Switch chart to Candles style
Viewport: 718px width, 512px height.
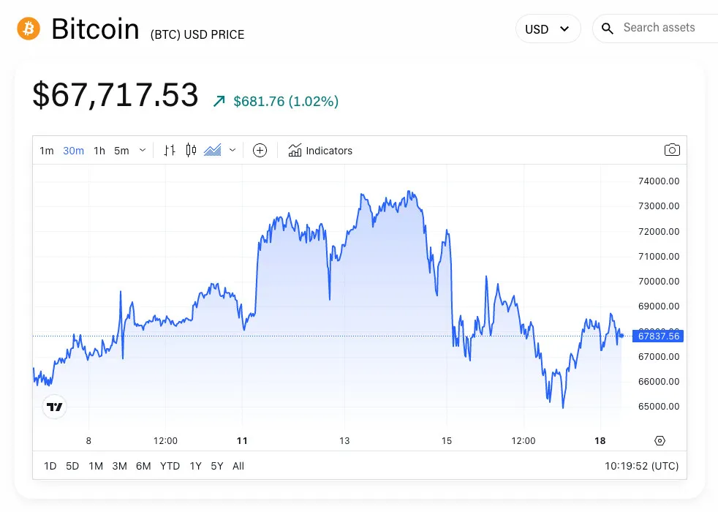(x=191, y=151)
